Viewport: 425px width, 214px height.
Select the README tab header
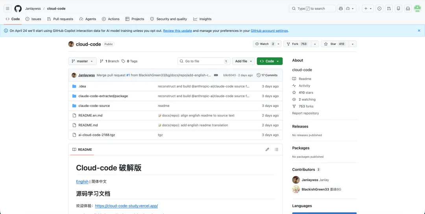click(82, 149)
